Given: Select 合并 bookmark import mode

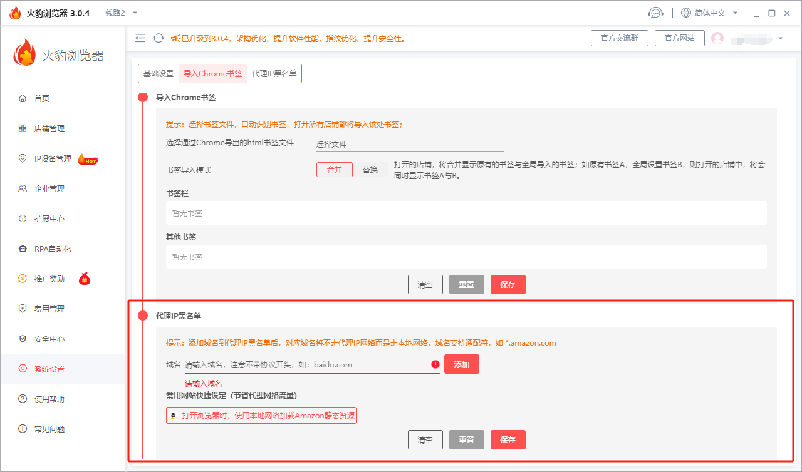Looking at the screenshot, I should point(334,170).
